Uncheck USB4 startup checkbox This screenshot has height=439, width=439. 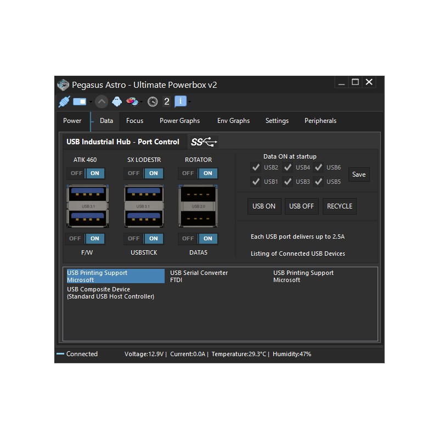point(288,167)
